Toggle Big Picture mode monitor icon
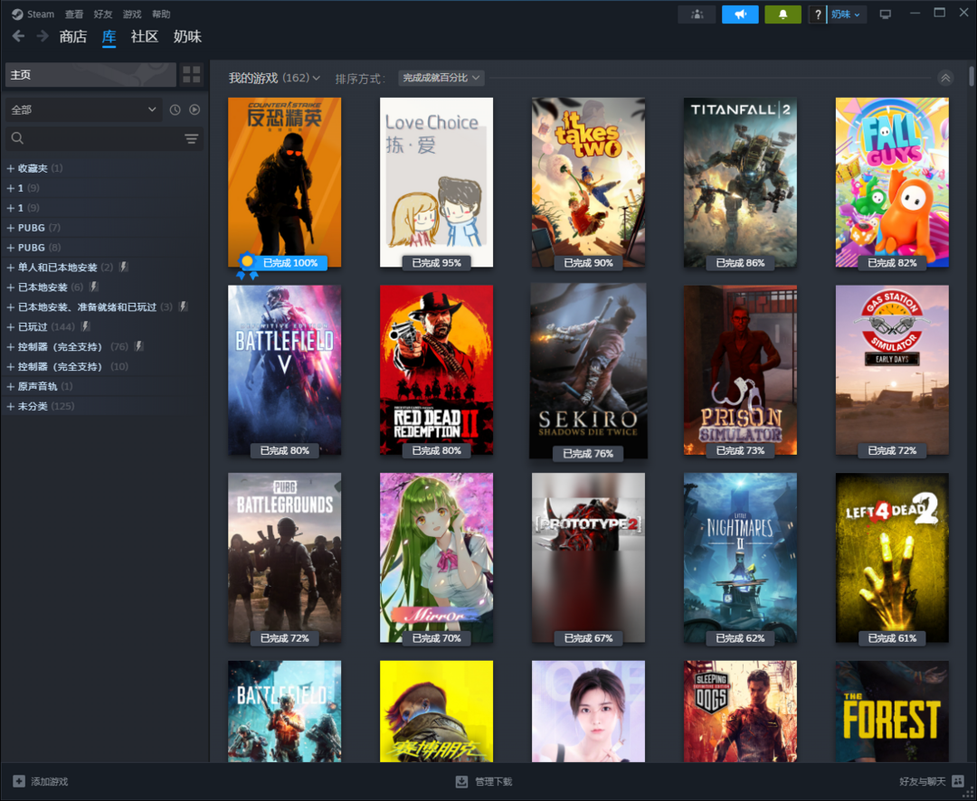This screenshot has height=801, width=977. click(885, 14)
